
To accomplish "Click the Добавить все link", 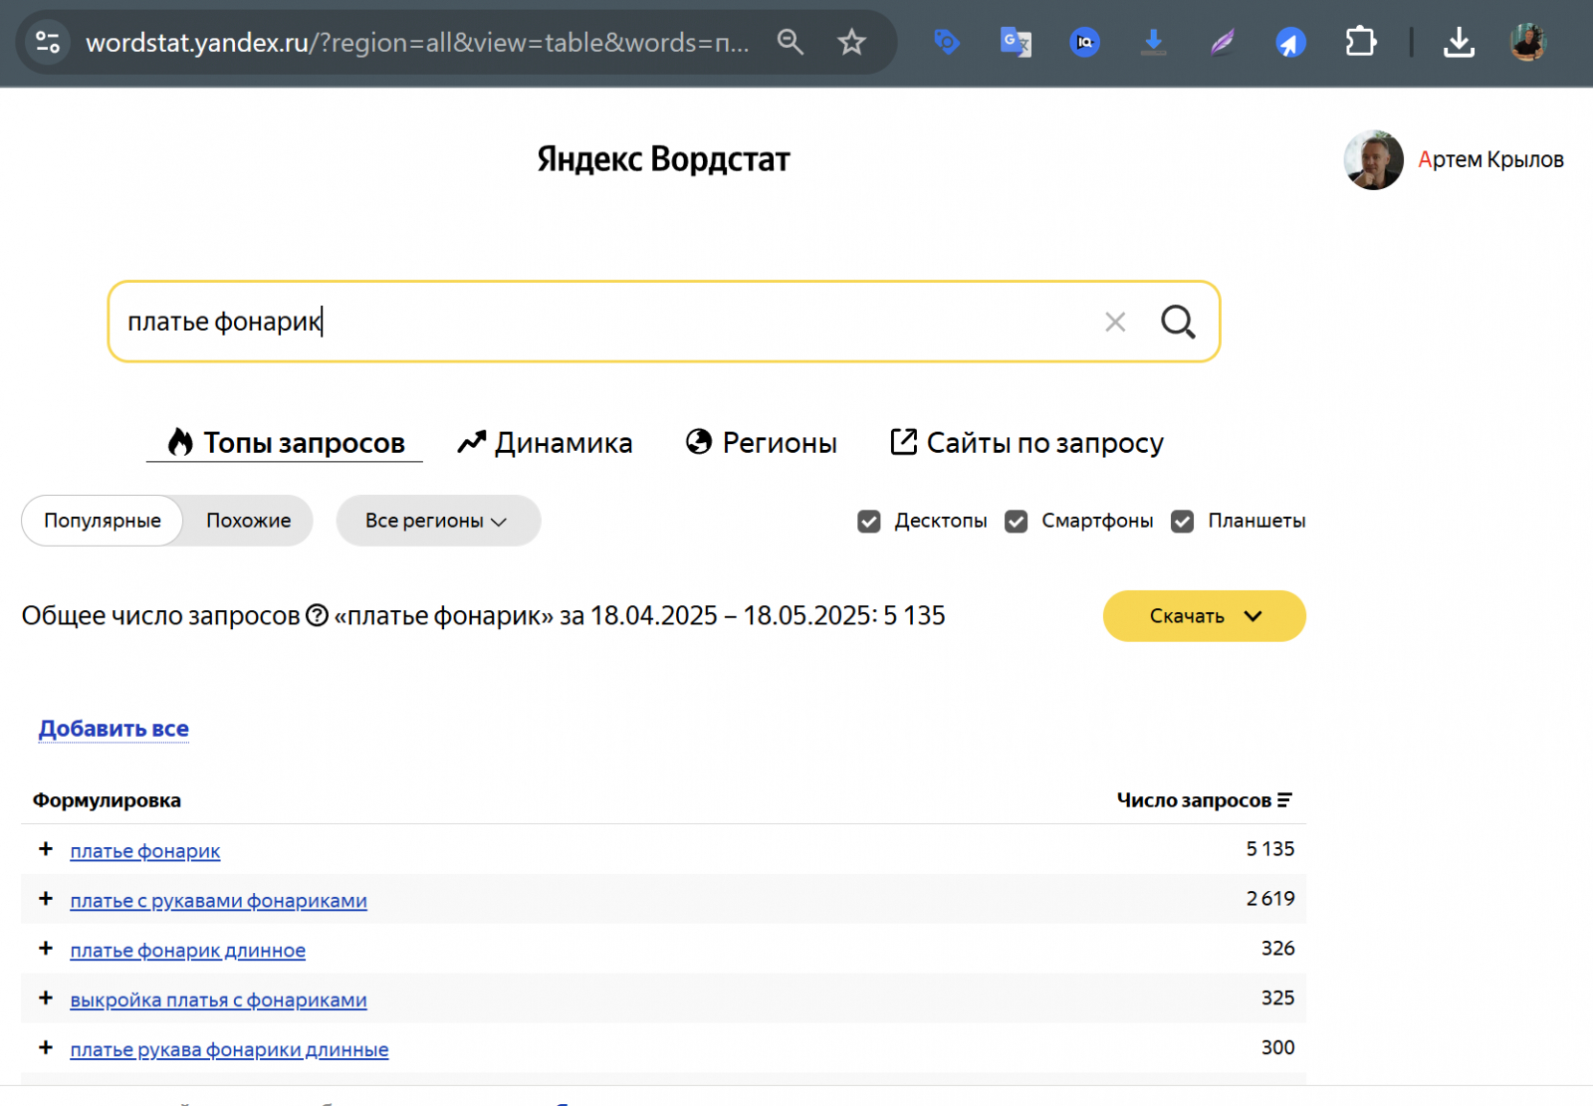I will pos(114,729).
